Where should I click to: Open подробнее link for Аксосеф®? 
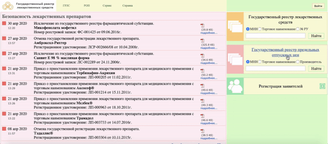coord(209,93)
